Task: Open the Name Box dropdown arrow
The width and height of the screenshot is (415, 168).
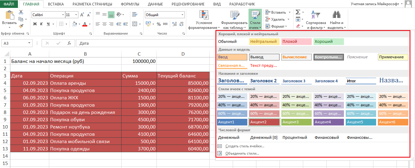Action: 29,43
